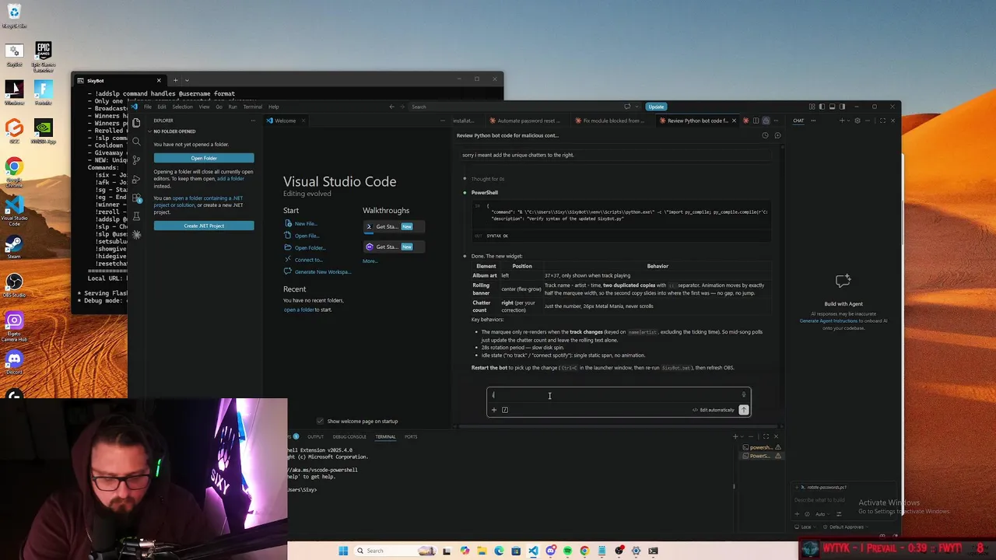996x560 pixels.
Task: Toggle Edit automatically mode
Action: (714, 410)
